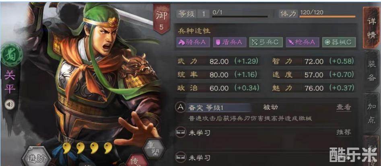Select the 枪兵A troop type badge
This screenshot has height=166, width=381.
click(x=302, y=42)
